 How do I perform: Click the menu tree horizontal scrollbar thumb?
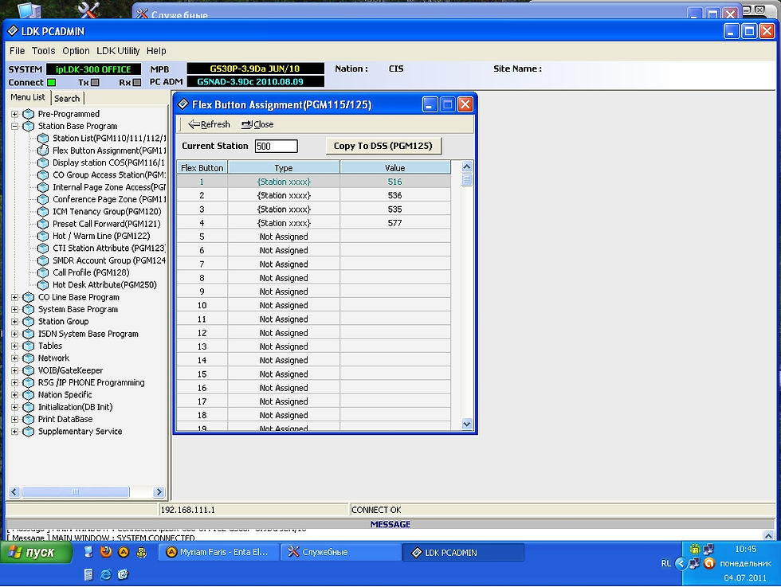76,492
